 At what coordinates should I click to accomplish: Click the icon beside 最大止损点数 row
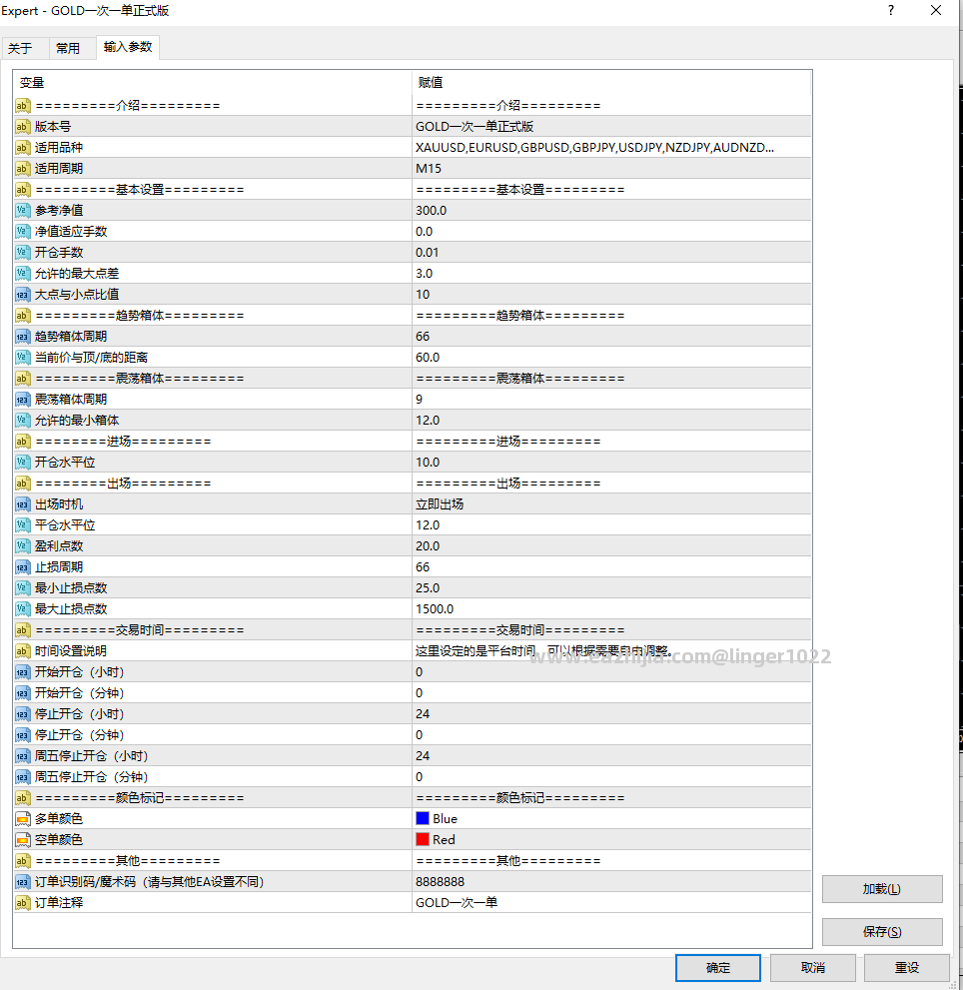(x=23, y=609)
